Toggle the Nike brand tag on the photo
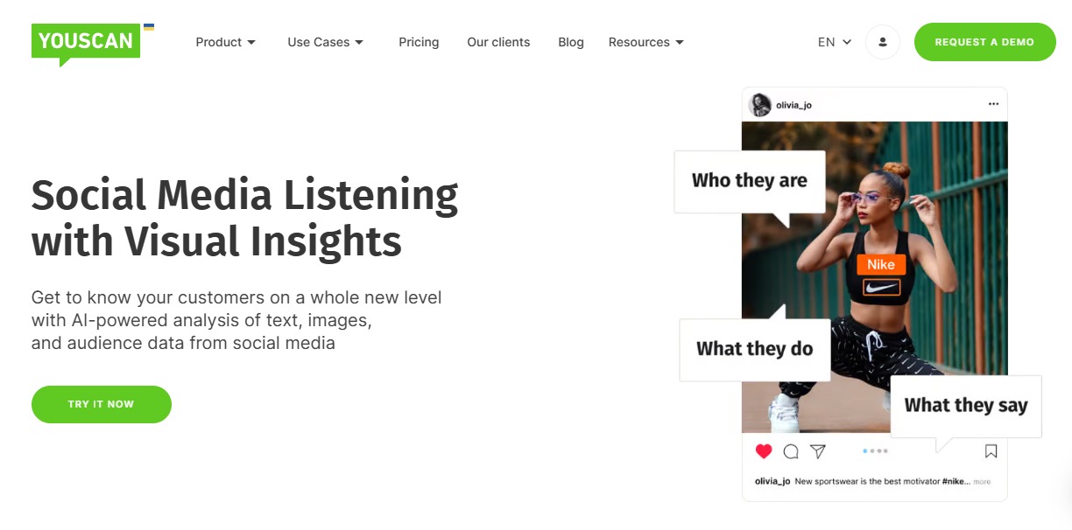1072x530 pixels. 880,264
